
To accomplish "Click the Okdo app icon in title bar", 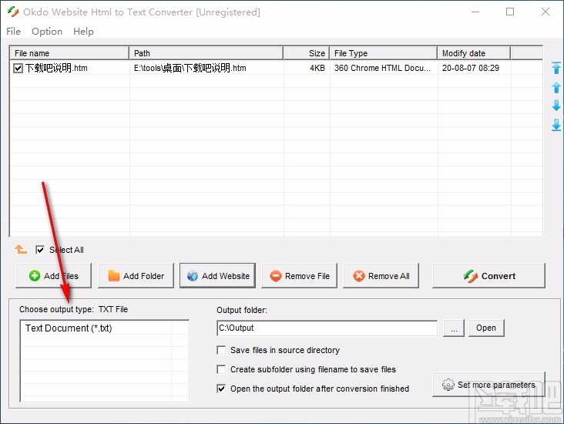I will [x=13, y=12].
